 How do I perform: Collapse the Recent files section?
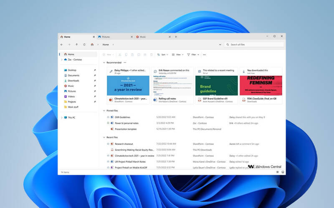pos(104,137)
